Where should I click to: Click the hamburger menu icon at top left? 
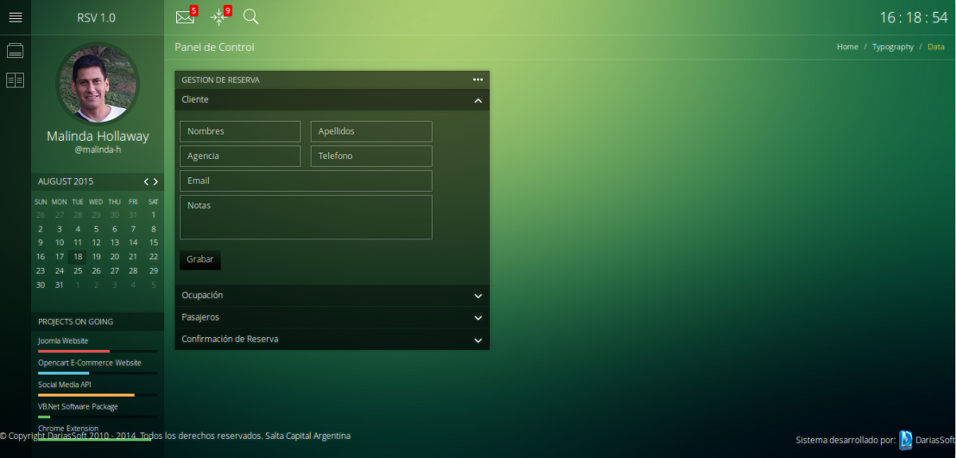pos(15,17)
